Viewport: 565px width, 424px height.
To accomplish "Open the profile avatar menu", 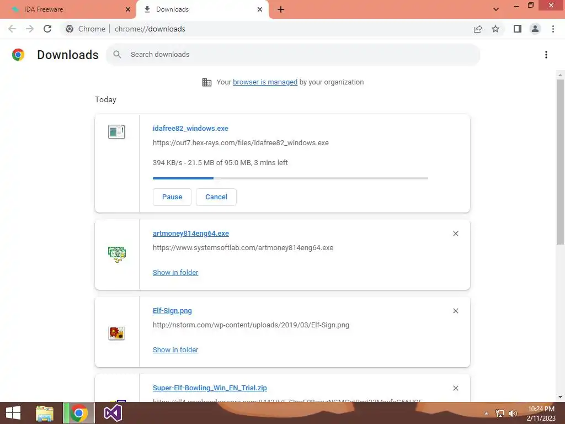I will point(535,29).
